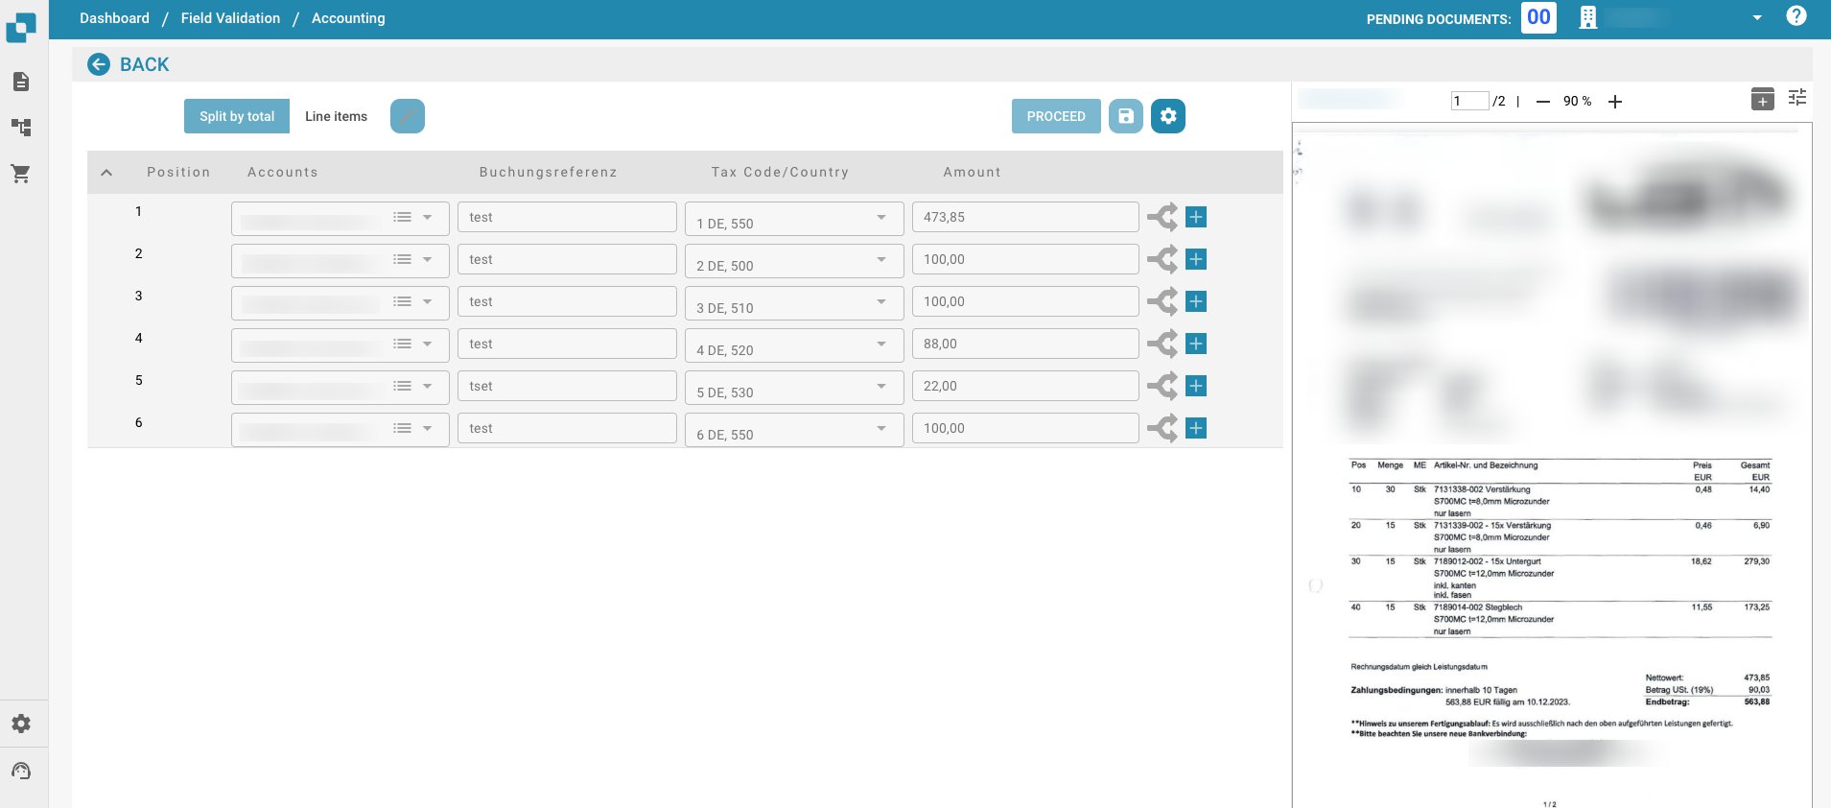This screenshot has width=1831, height=808.
Task: Select the Split by total tab
Action: [x=237, y=116]
